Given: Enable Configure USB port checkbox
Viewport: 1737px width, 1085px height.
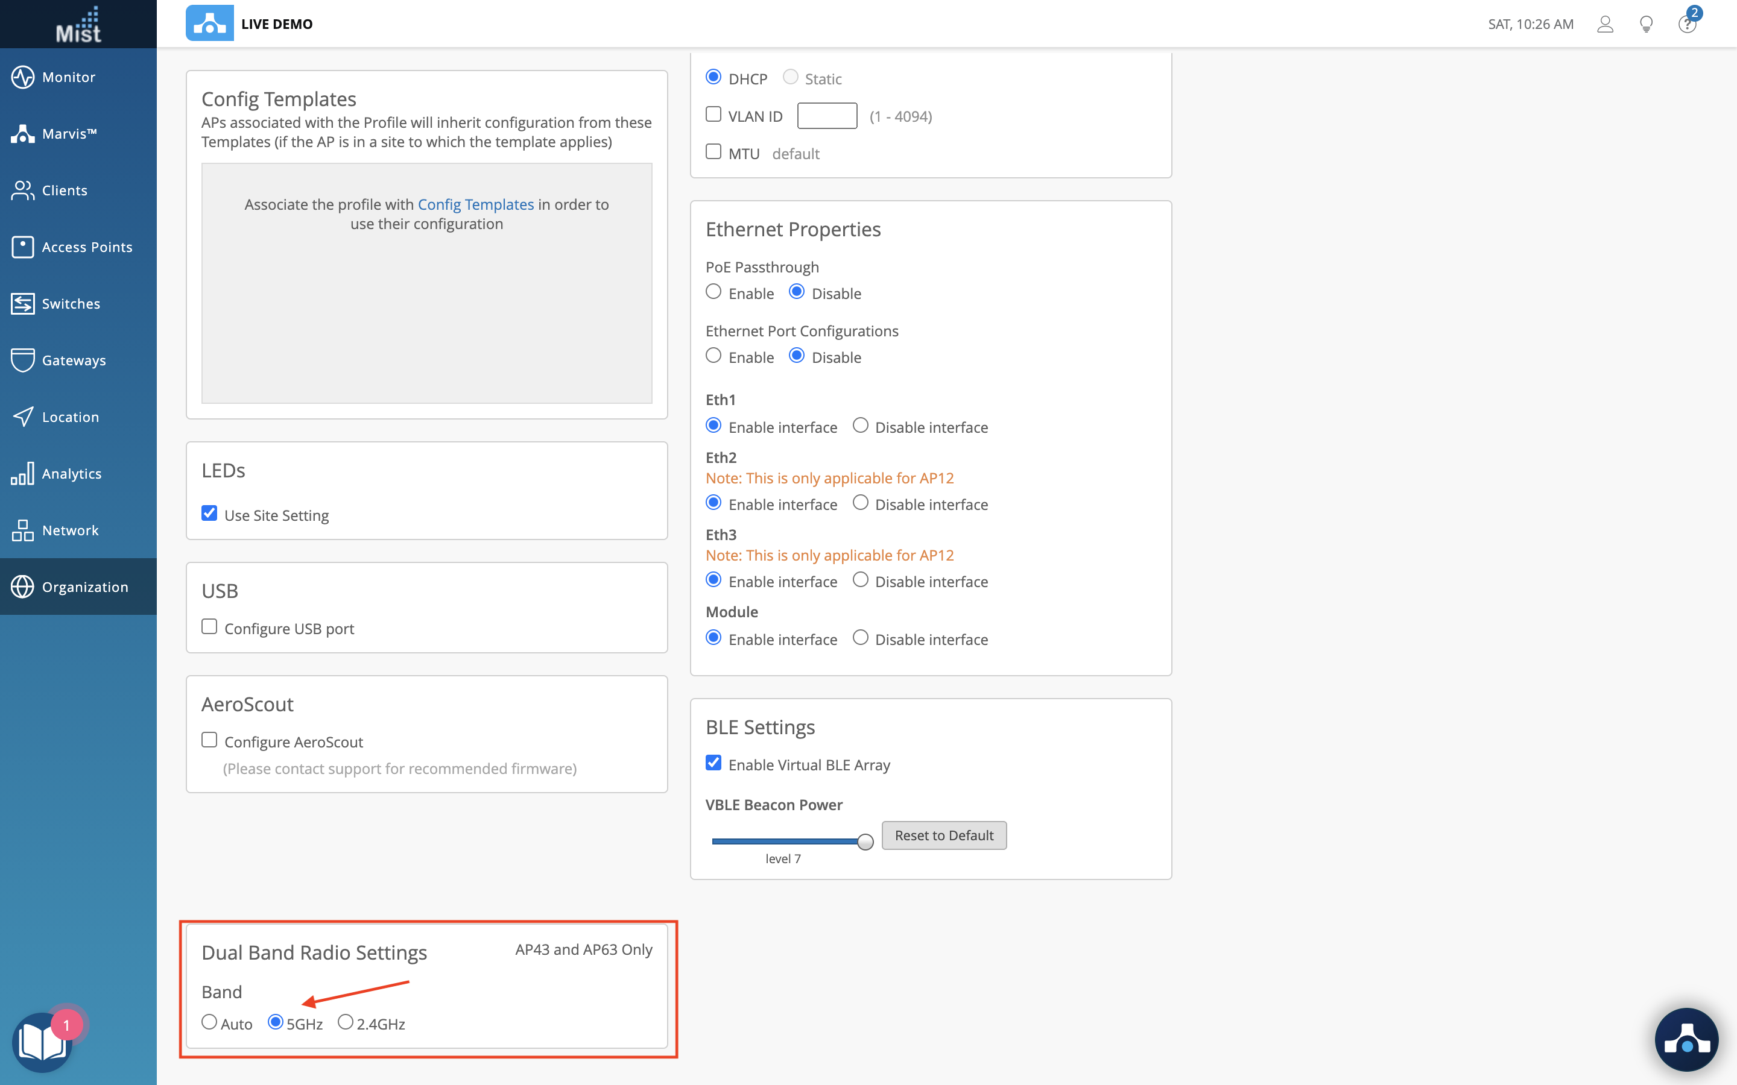Looking at the screenshot, I should coord(210,626).
